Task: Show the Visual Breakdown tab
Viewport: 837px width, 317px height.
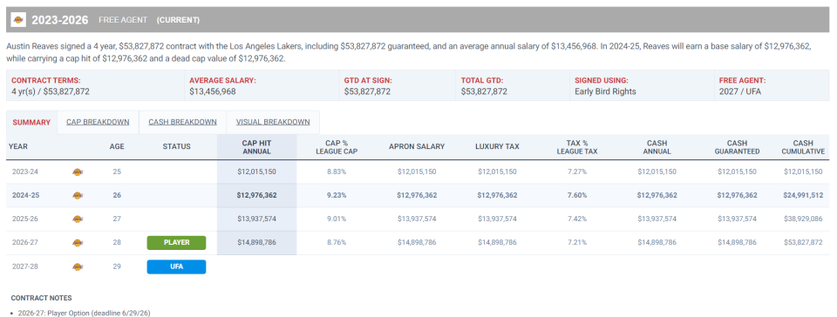Action: [273, 122]
